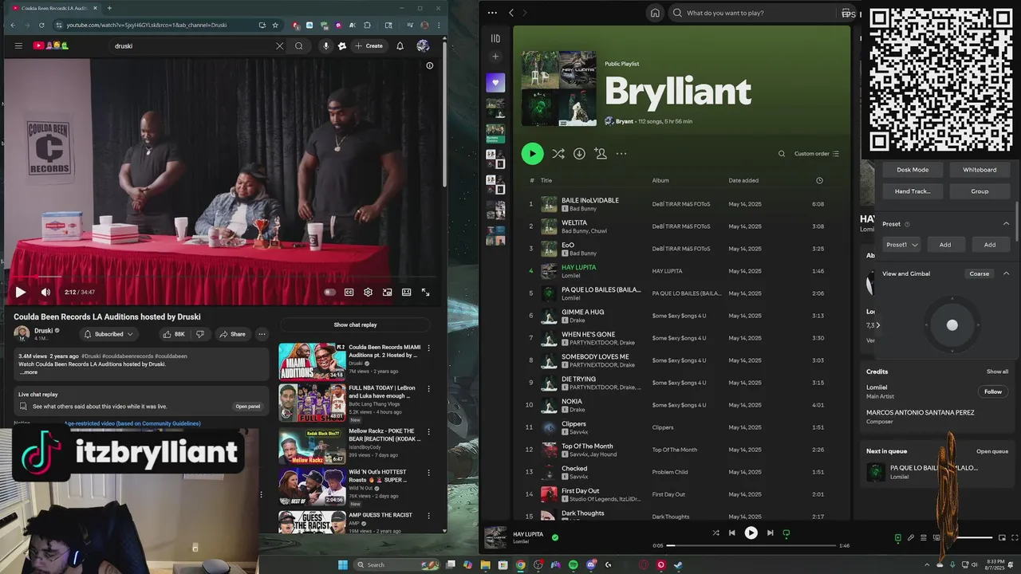Click Show chat replay button
Viewport: 1021px width, 574px height.
[x=355, y=324]
